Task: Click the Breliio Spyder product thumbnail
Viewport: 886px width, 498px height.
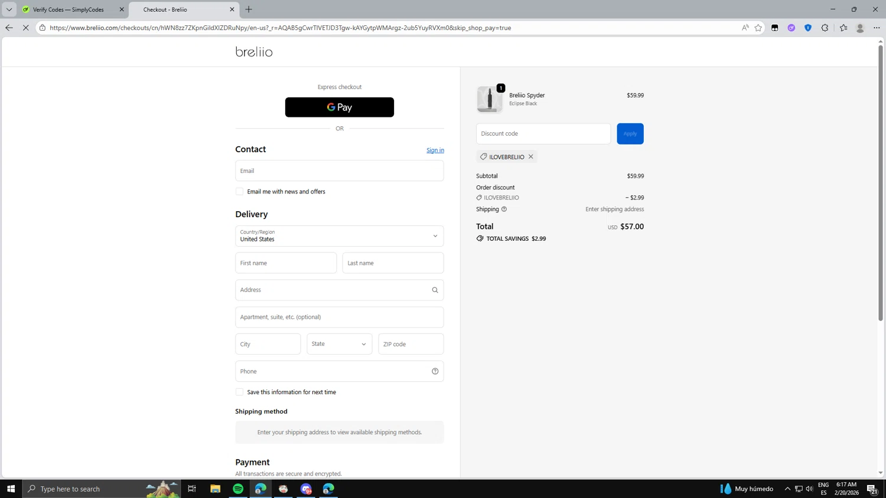Action: coord(490,99)
